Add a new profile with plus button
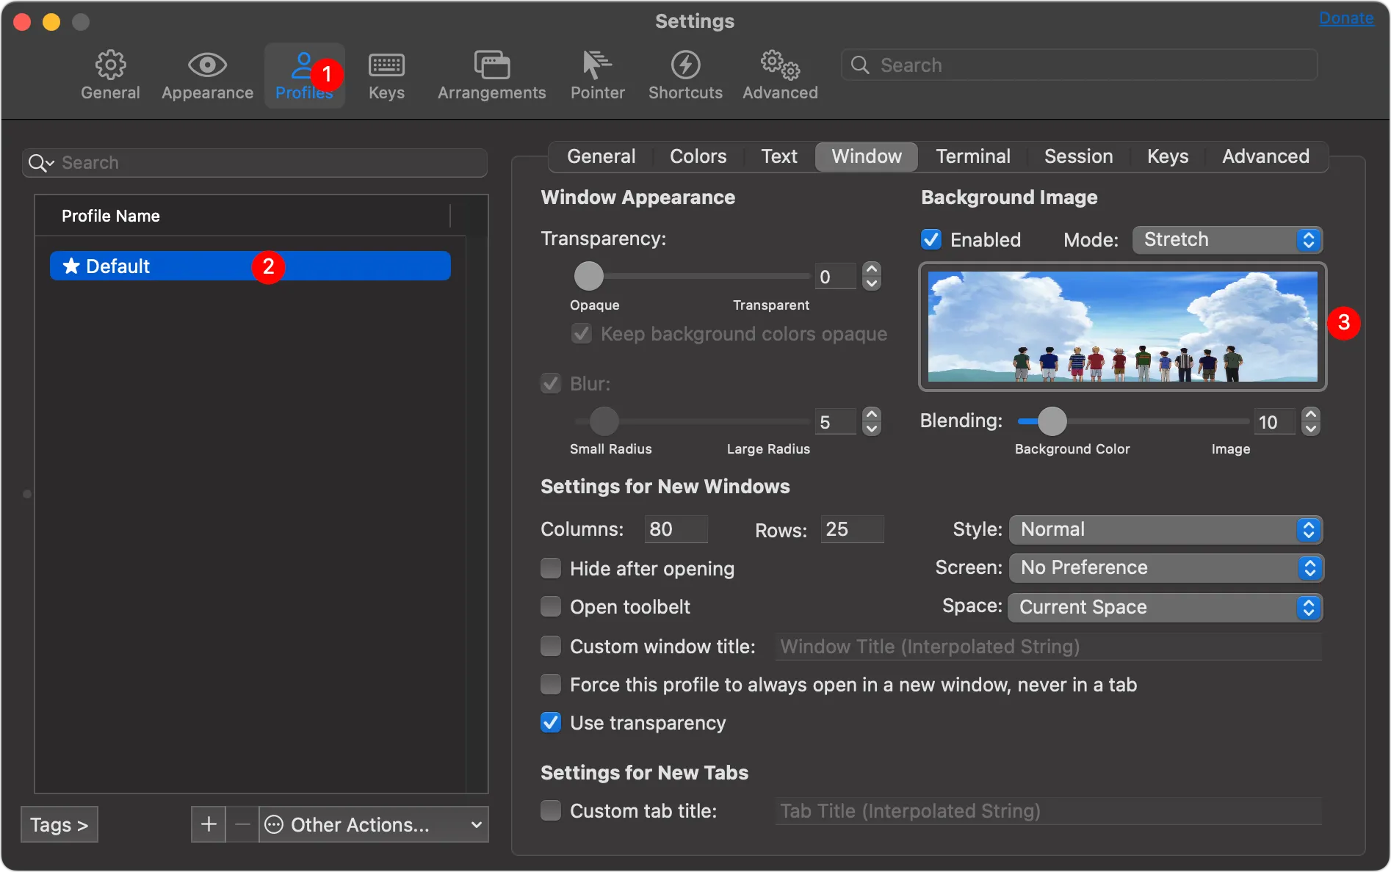 209,824
